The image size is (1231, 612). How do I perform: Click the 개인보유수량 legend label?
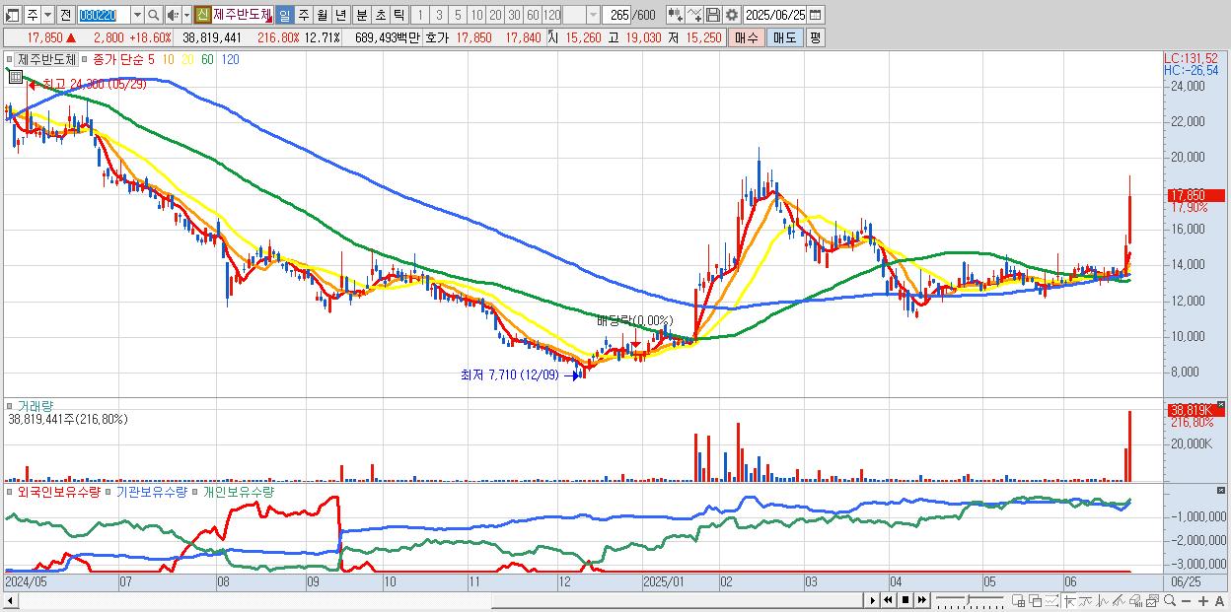pyautogui.click(x=238, y=491)
